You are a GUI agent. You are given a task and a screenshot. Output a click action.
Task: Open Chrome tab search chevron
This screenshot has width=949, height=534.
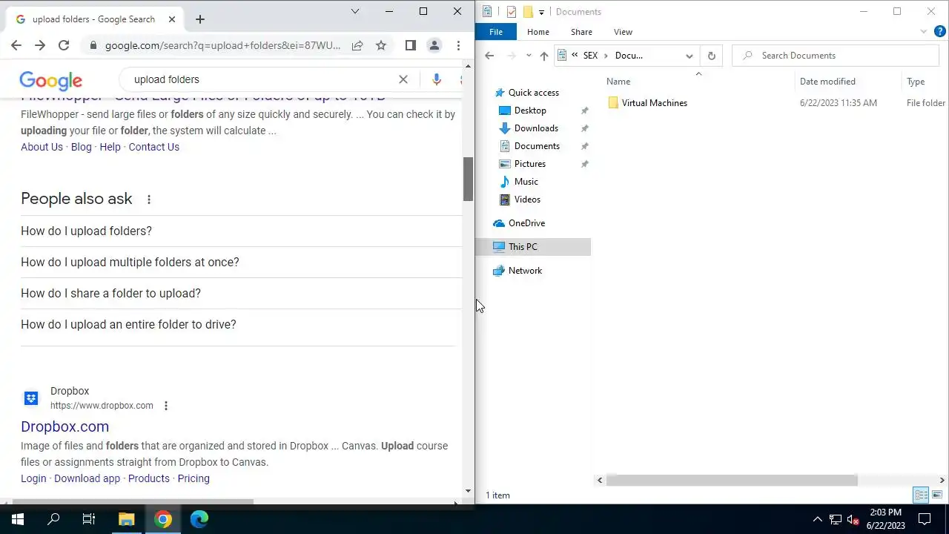[355, 11]
